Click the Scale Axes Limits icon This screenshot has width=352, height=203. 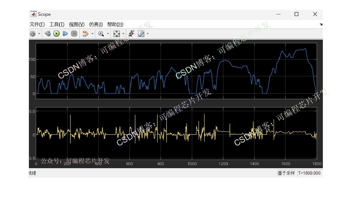pyautogui.click(x=116, y=34)
